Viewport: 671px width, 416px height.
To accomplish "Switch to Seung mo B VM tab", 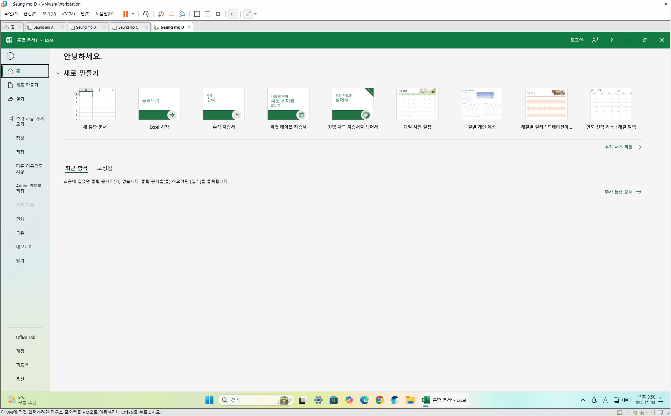I will tap(86, 27).
